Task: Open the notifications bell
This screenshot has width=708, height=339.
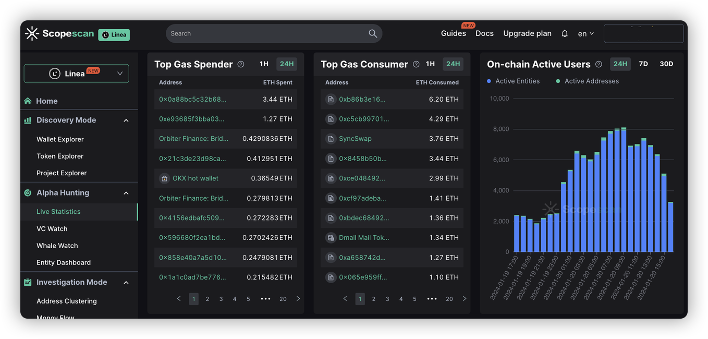Action: point(565,33)
